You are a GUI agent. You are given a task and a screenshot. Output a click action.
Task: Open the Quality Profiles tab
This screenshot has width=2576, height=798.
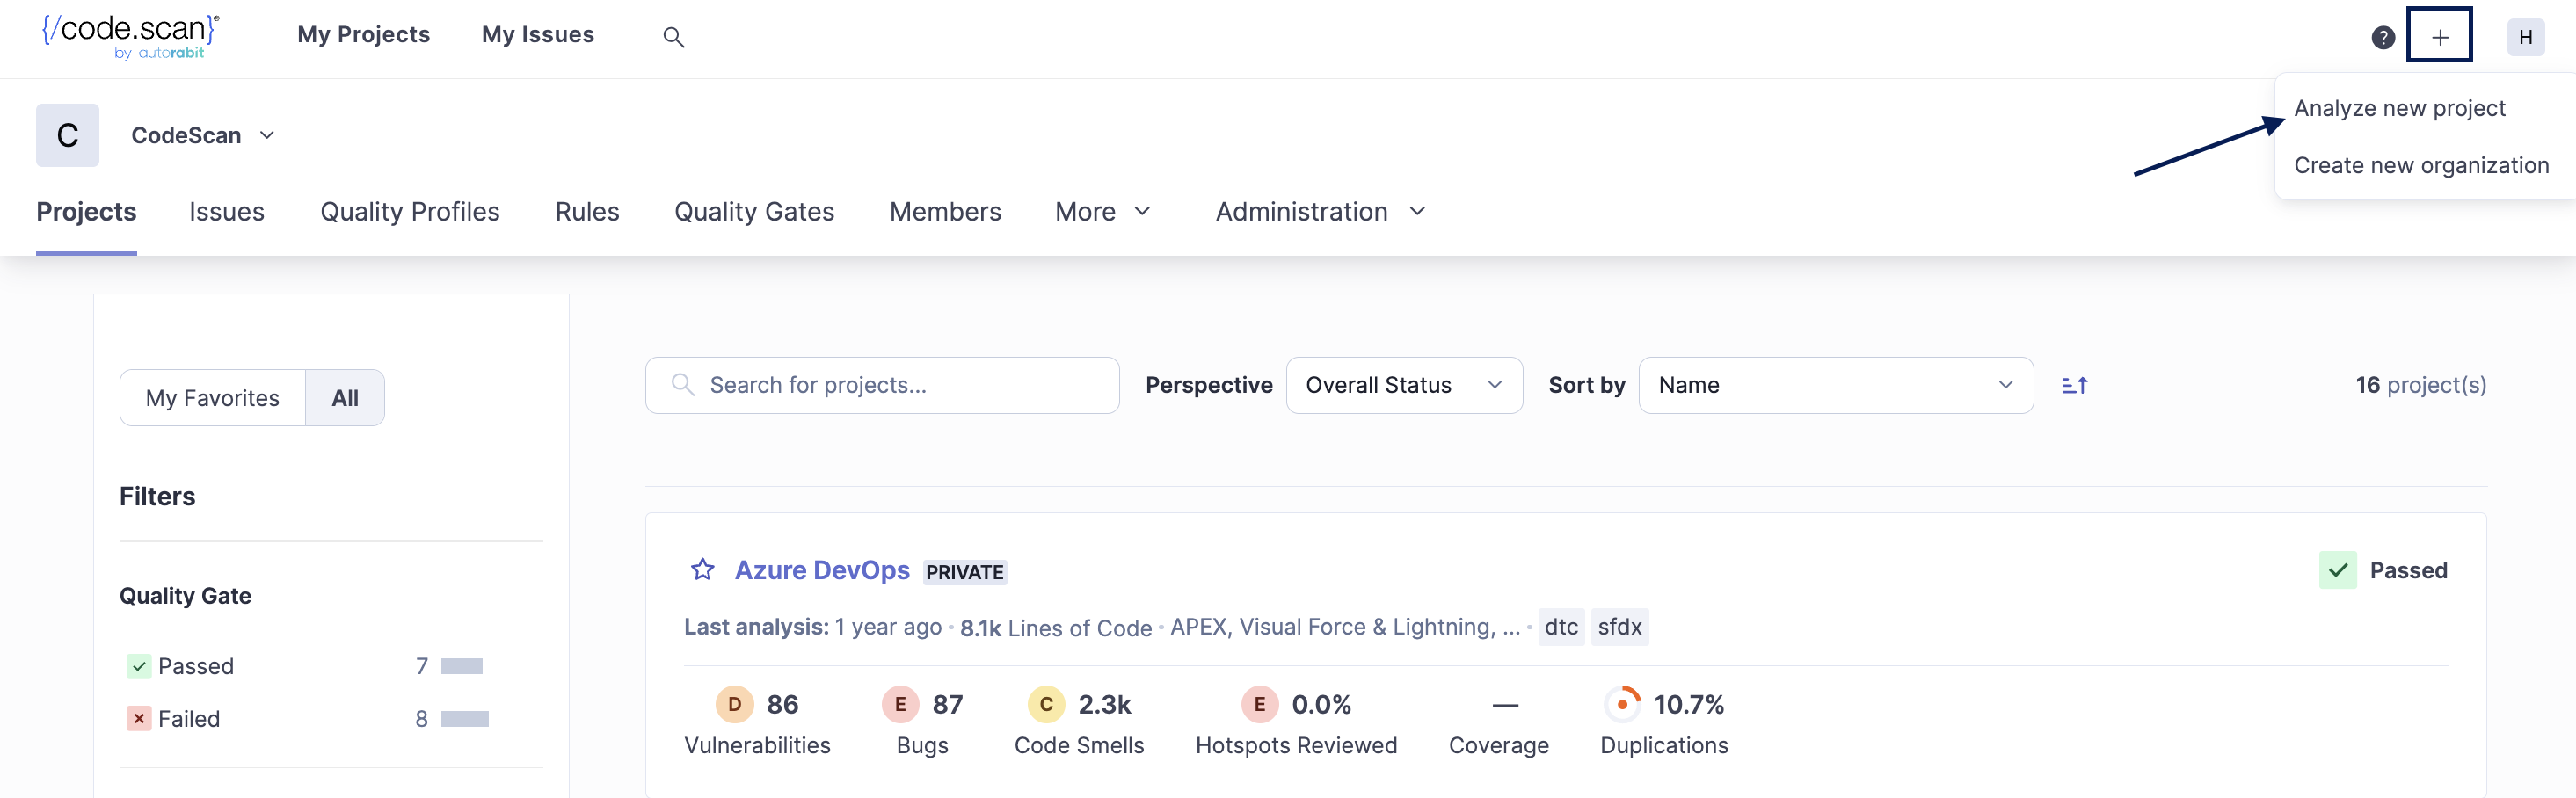[409, 212]
